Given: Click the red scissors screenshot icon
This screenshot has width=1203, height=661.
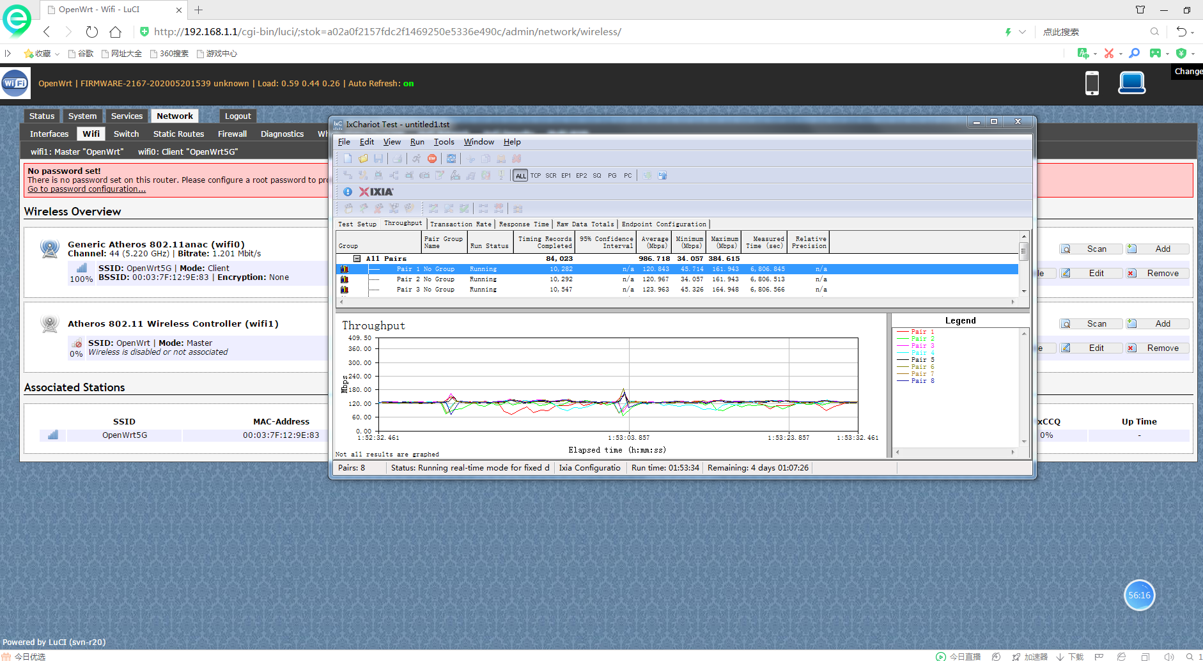Looking at the screenshot, I should (1109, 54).
